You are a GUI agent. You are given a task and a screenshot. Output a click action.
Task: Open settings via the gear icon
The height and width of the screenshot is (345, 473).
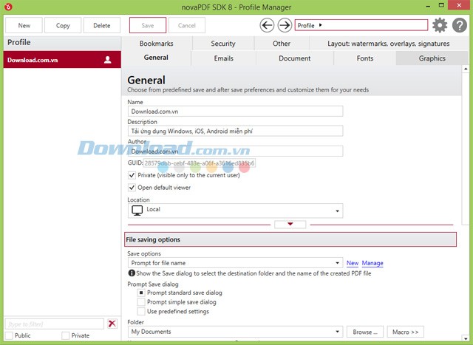tap(440, 25)
